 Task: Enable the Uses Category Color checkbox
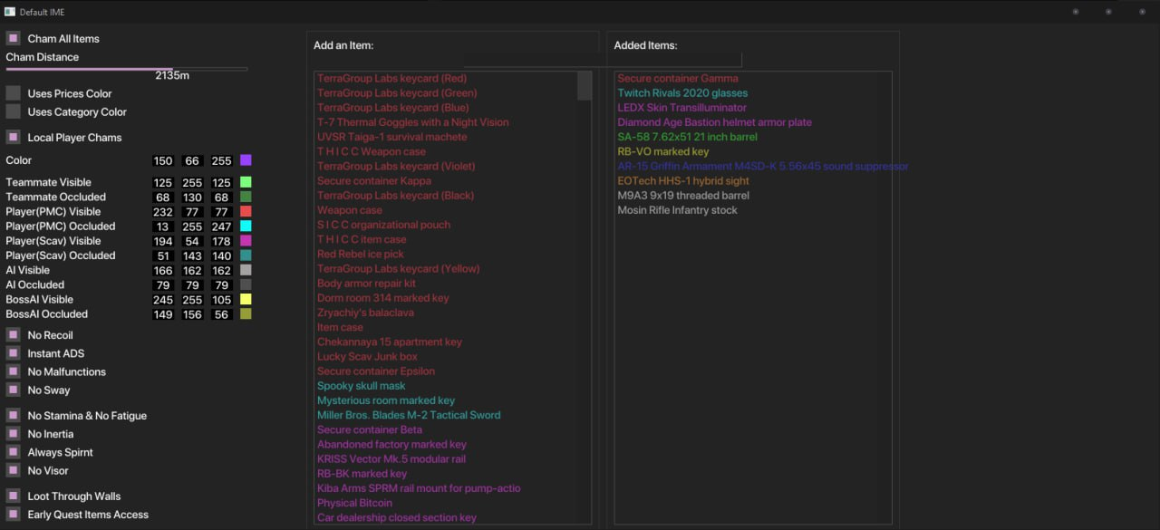[x=14, y=111]
